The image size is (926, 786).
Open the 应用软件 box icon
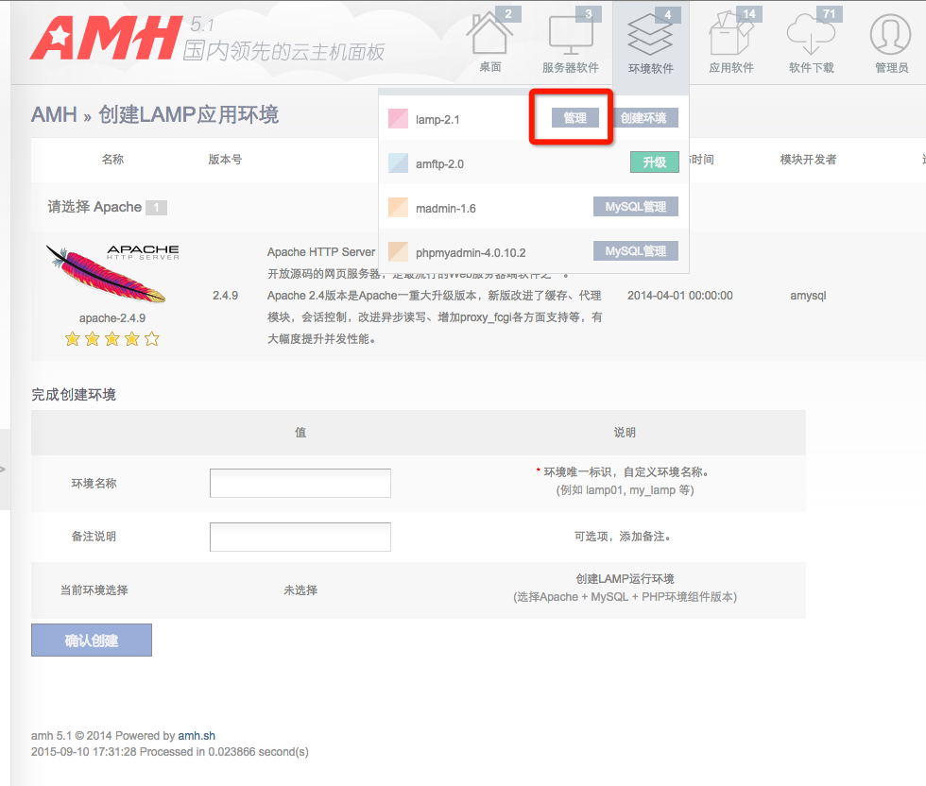[x=730, y=36]
